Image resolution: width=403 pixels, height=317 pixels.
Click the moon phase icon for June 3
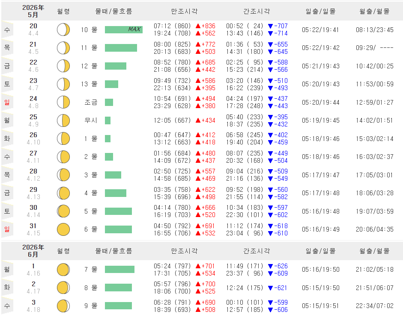[63, 306]
